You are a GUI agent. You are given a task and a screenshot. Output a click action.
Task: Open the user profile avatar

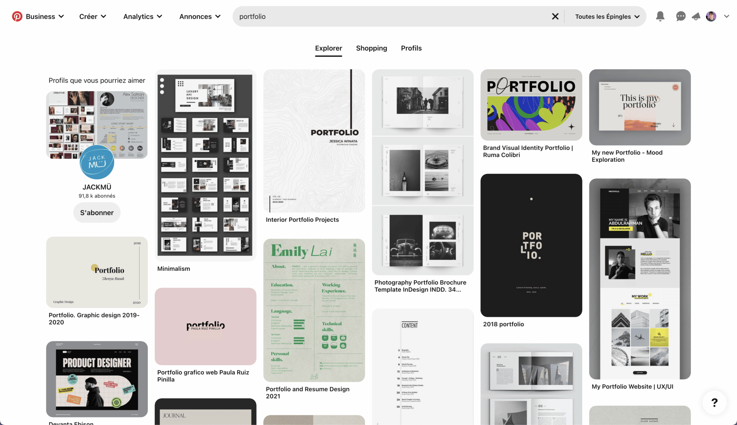click(x=711, y=17)
